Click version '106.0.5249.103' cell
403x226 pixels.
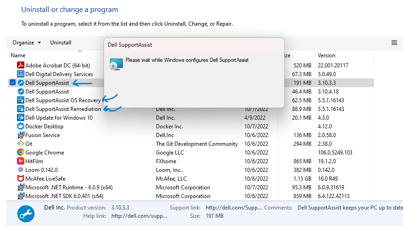[335, 153]
